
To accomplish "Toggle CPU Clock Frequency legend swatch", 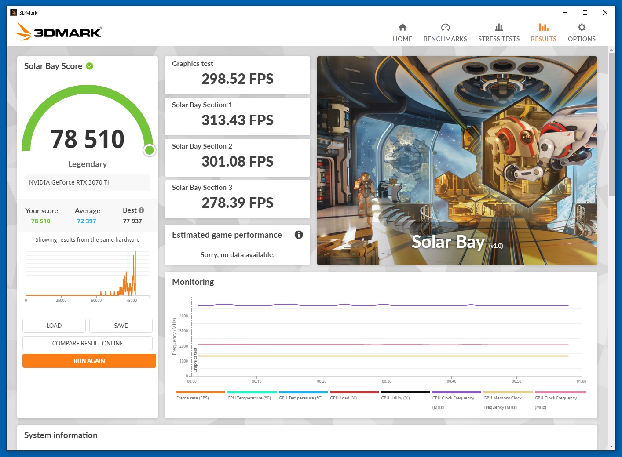I will pos(457,392).
